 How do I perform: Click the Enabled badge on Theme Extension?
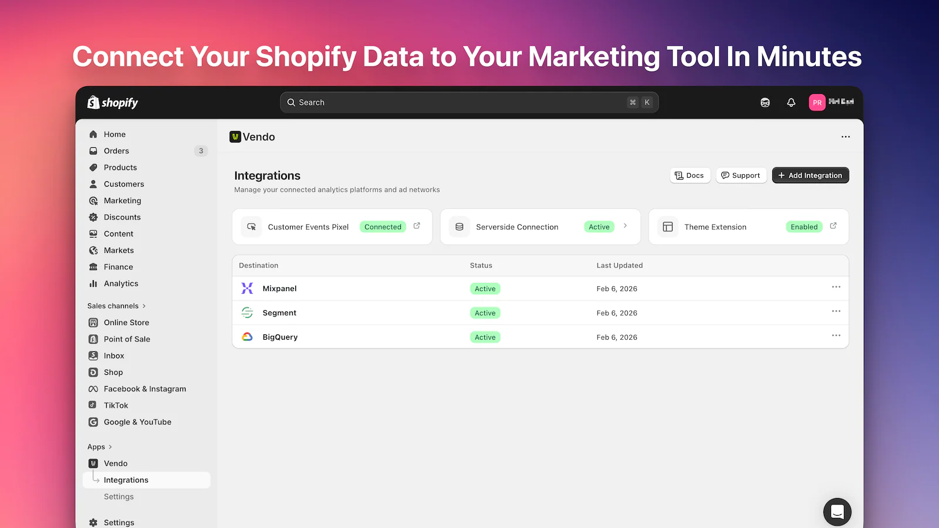[803, 226]
